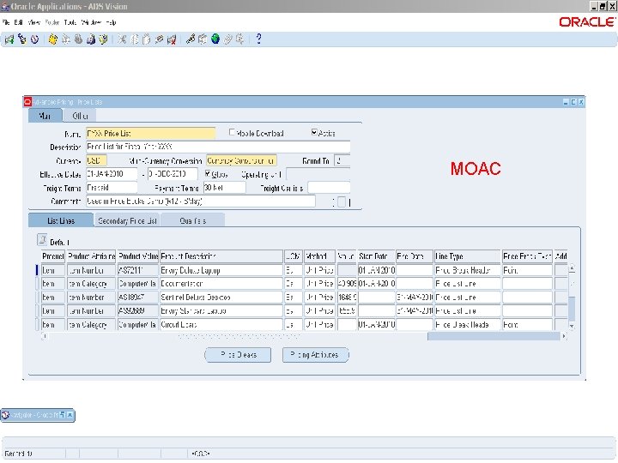Click the list lines scroll up arrow
The image size is (618, 463).
572,268
